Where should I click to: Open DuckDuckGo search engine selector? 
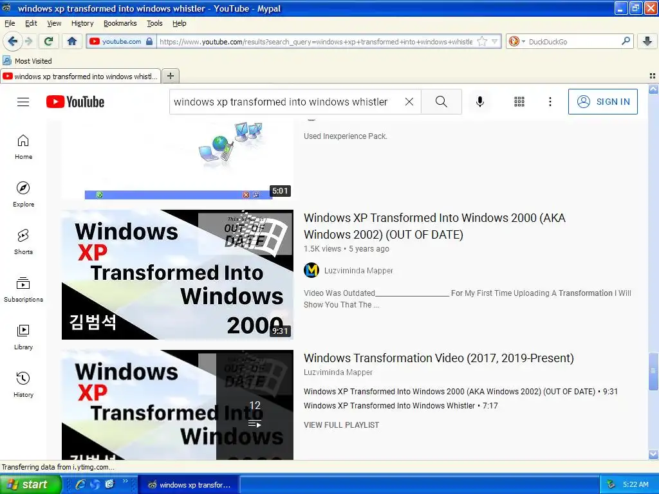pos(517,41)
